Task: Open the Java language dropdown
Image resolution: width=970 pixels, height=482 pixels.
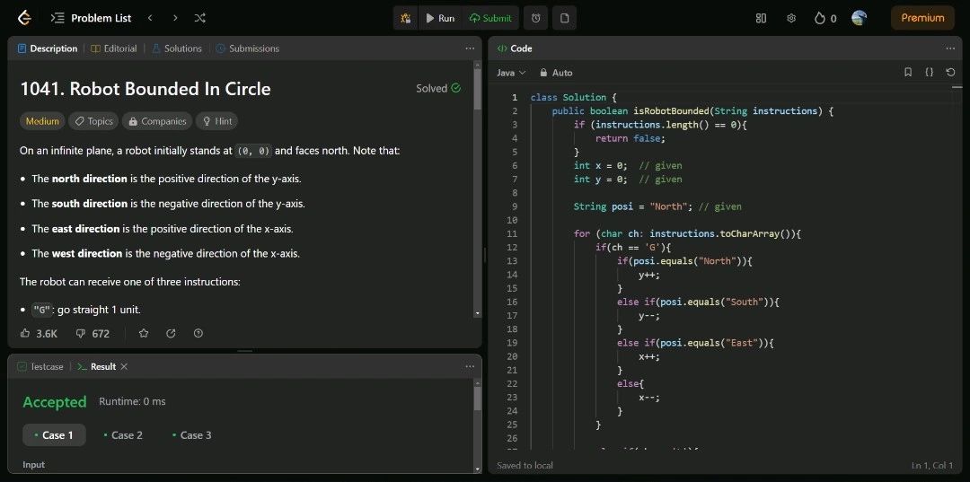Action: [511, 73]
